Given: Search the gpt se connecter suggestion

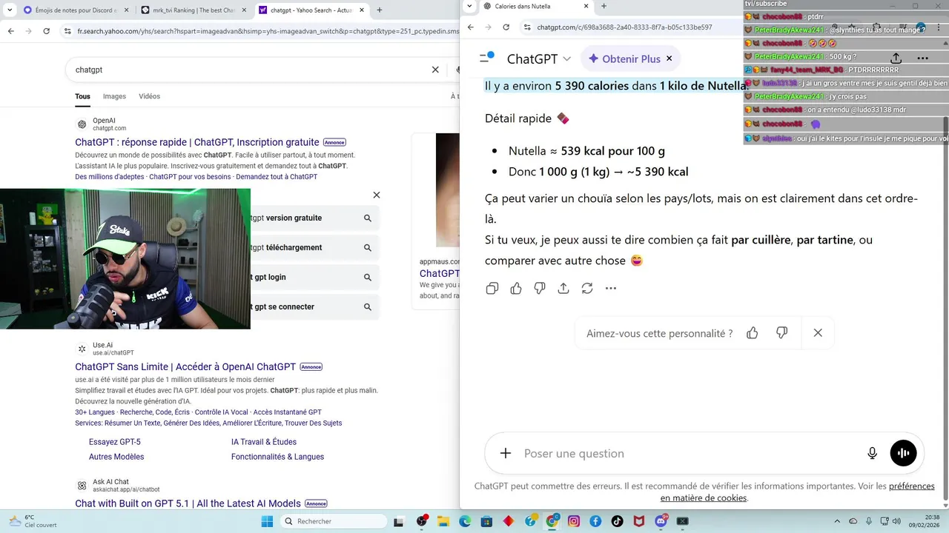Looking at the screenshot, I should (x=315, y=306).
